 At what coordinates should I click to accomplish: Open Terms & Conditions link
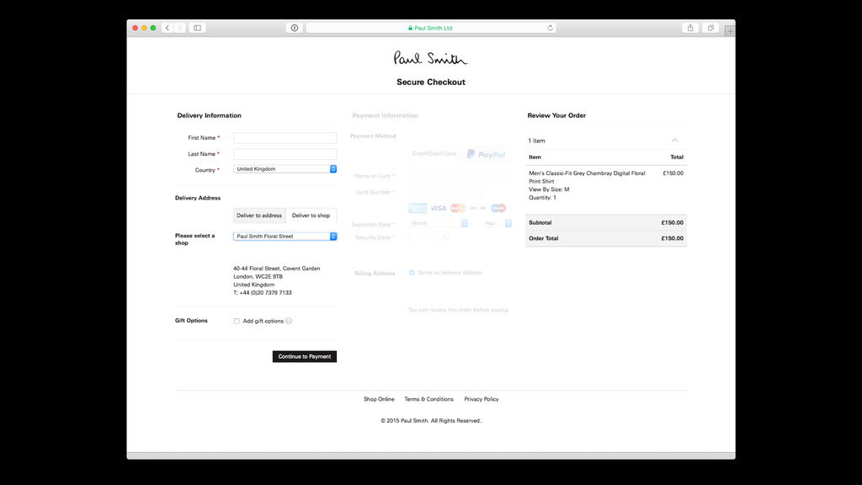click(428, 399)
